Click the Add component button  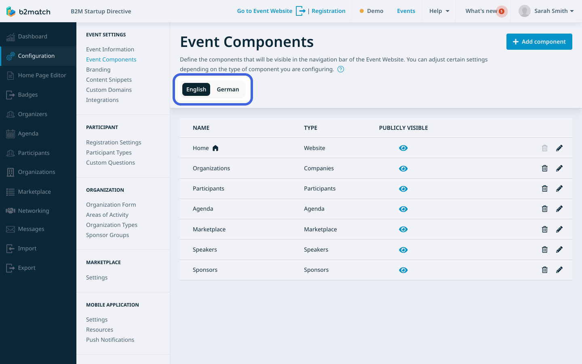[x=539, y=42]
